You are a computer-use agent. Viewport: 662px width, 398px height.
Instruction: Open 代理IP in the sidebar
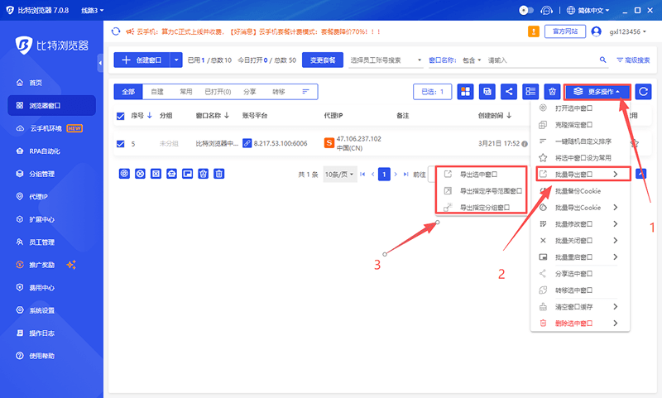(x=38, y=197)
